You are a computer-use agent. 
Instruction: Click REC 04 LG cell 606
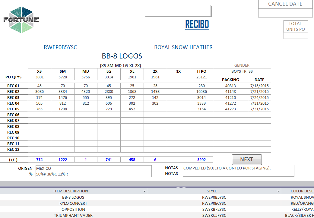[109, 103]
